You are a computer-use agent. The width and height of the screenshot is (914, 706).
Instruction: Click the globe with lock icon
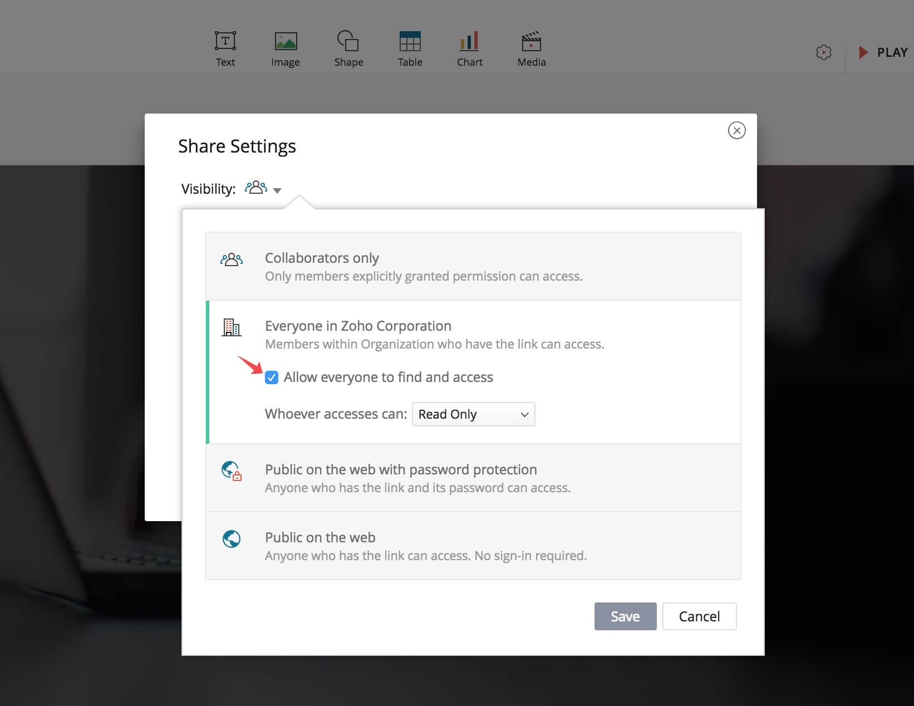point(232,471)
